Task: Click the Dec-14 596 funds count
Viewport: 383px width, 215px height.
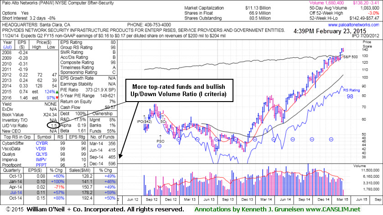Action: [x=103, y=164]
